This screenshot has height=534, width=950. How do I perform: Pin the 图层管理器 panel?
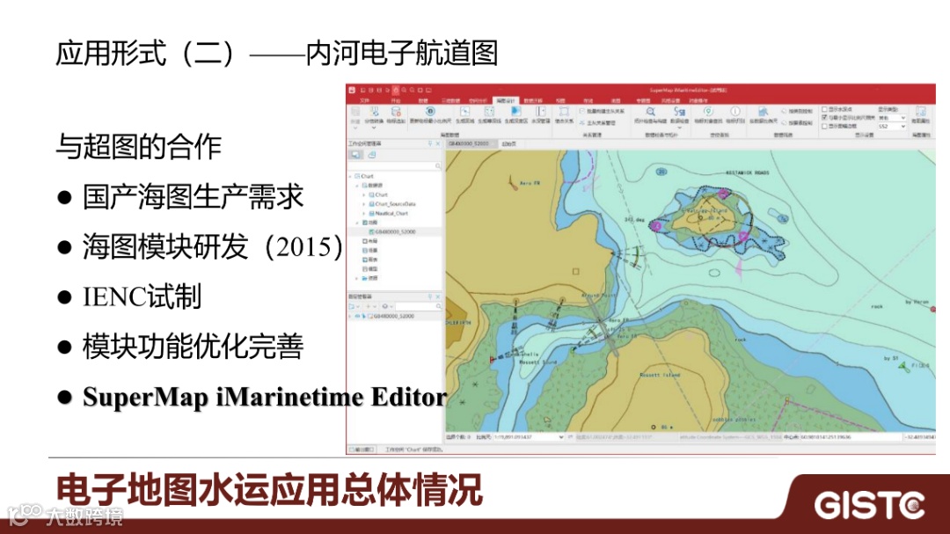tap(430, 296)
